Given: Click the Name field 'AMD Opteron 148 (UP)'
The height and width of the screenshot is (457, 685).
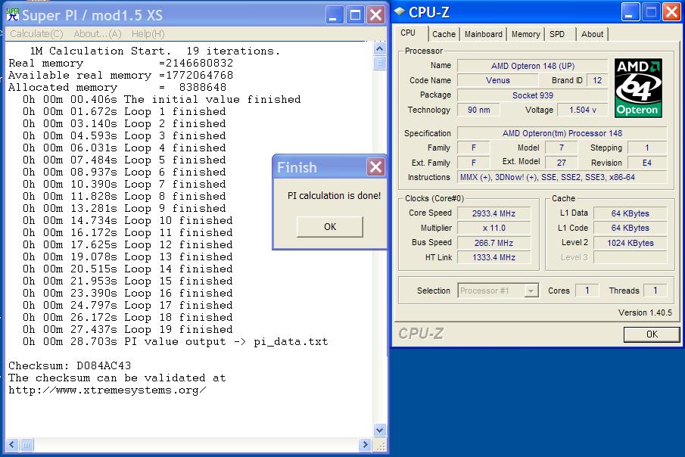Looking at the screenshot, I should tap(533, 66).
